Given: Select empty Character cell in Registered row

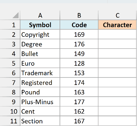Looking at the screenshot, I should 117,82.
